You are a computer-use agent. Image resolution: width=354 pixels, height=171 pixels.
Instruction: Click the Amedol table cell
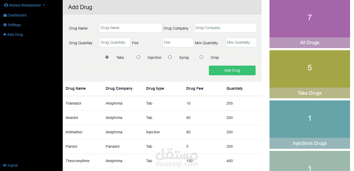(72, 118)
